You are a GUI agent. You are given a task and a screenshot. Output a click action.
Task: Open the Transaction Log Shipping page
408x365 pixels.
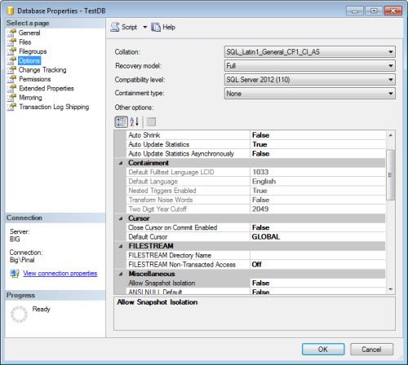click(54, 107)
